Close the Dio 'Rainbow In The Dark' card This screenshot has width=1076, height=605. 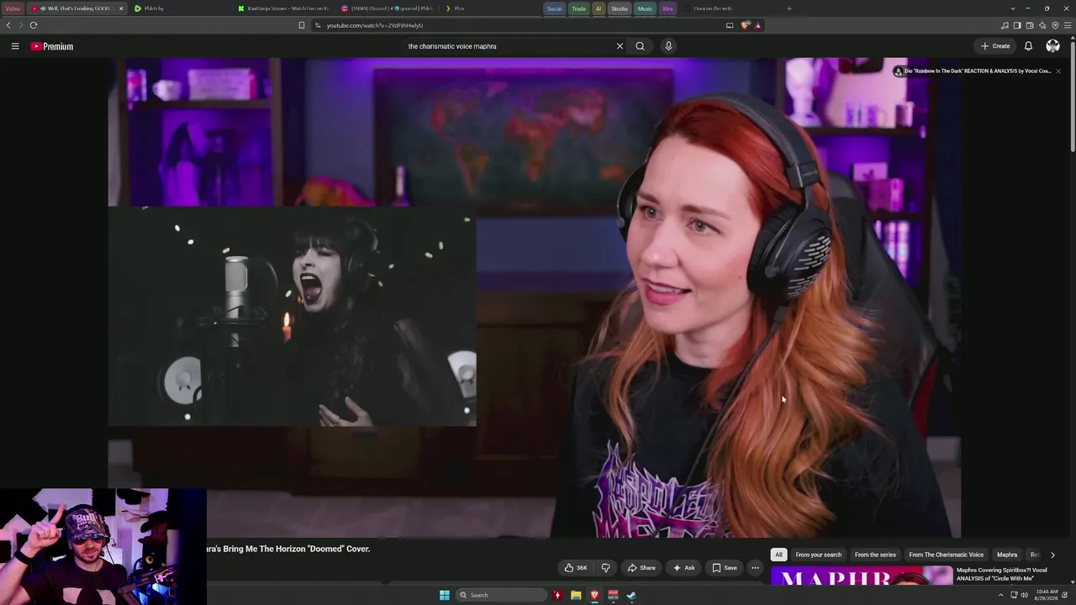click(1058, 71)
